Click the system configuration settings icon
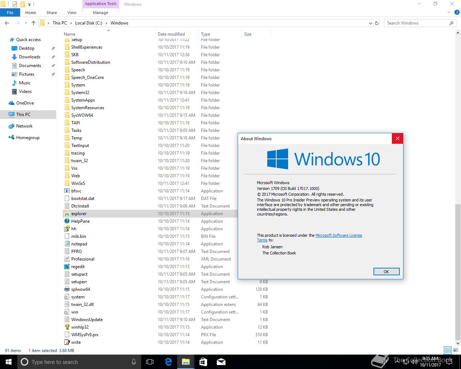 pyautogui.click(x=67, y=297)
